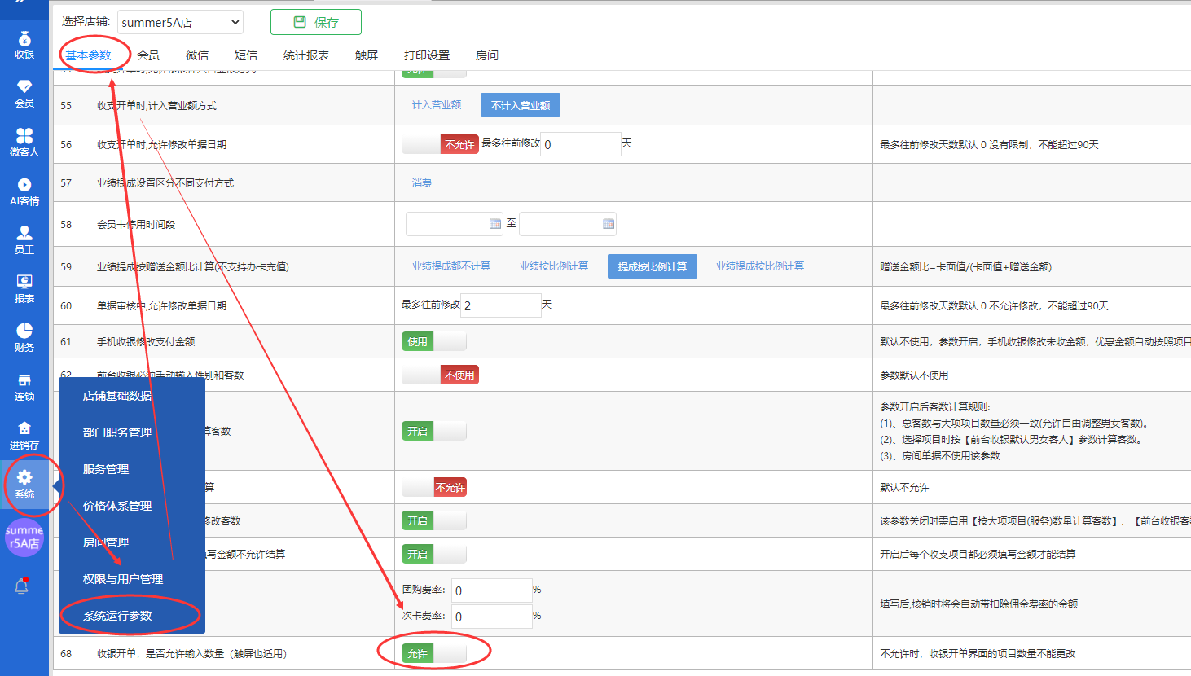Click row 60 最多往前修改 days field

[x=501, y=305]
